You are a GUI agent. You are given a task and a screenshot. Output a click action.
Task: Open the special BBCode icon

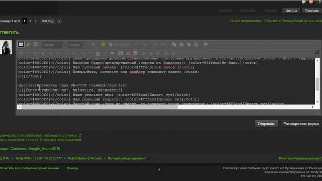point(36,45)
